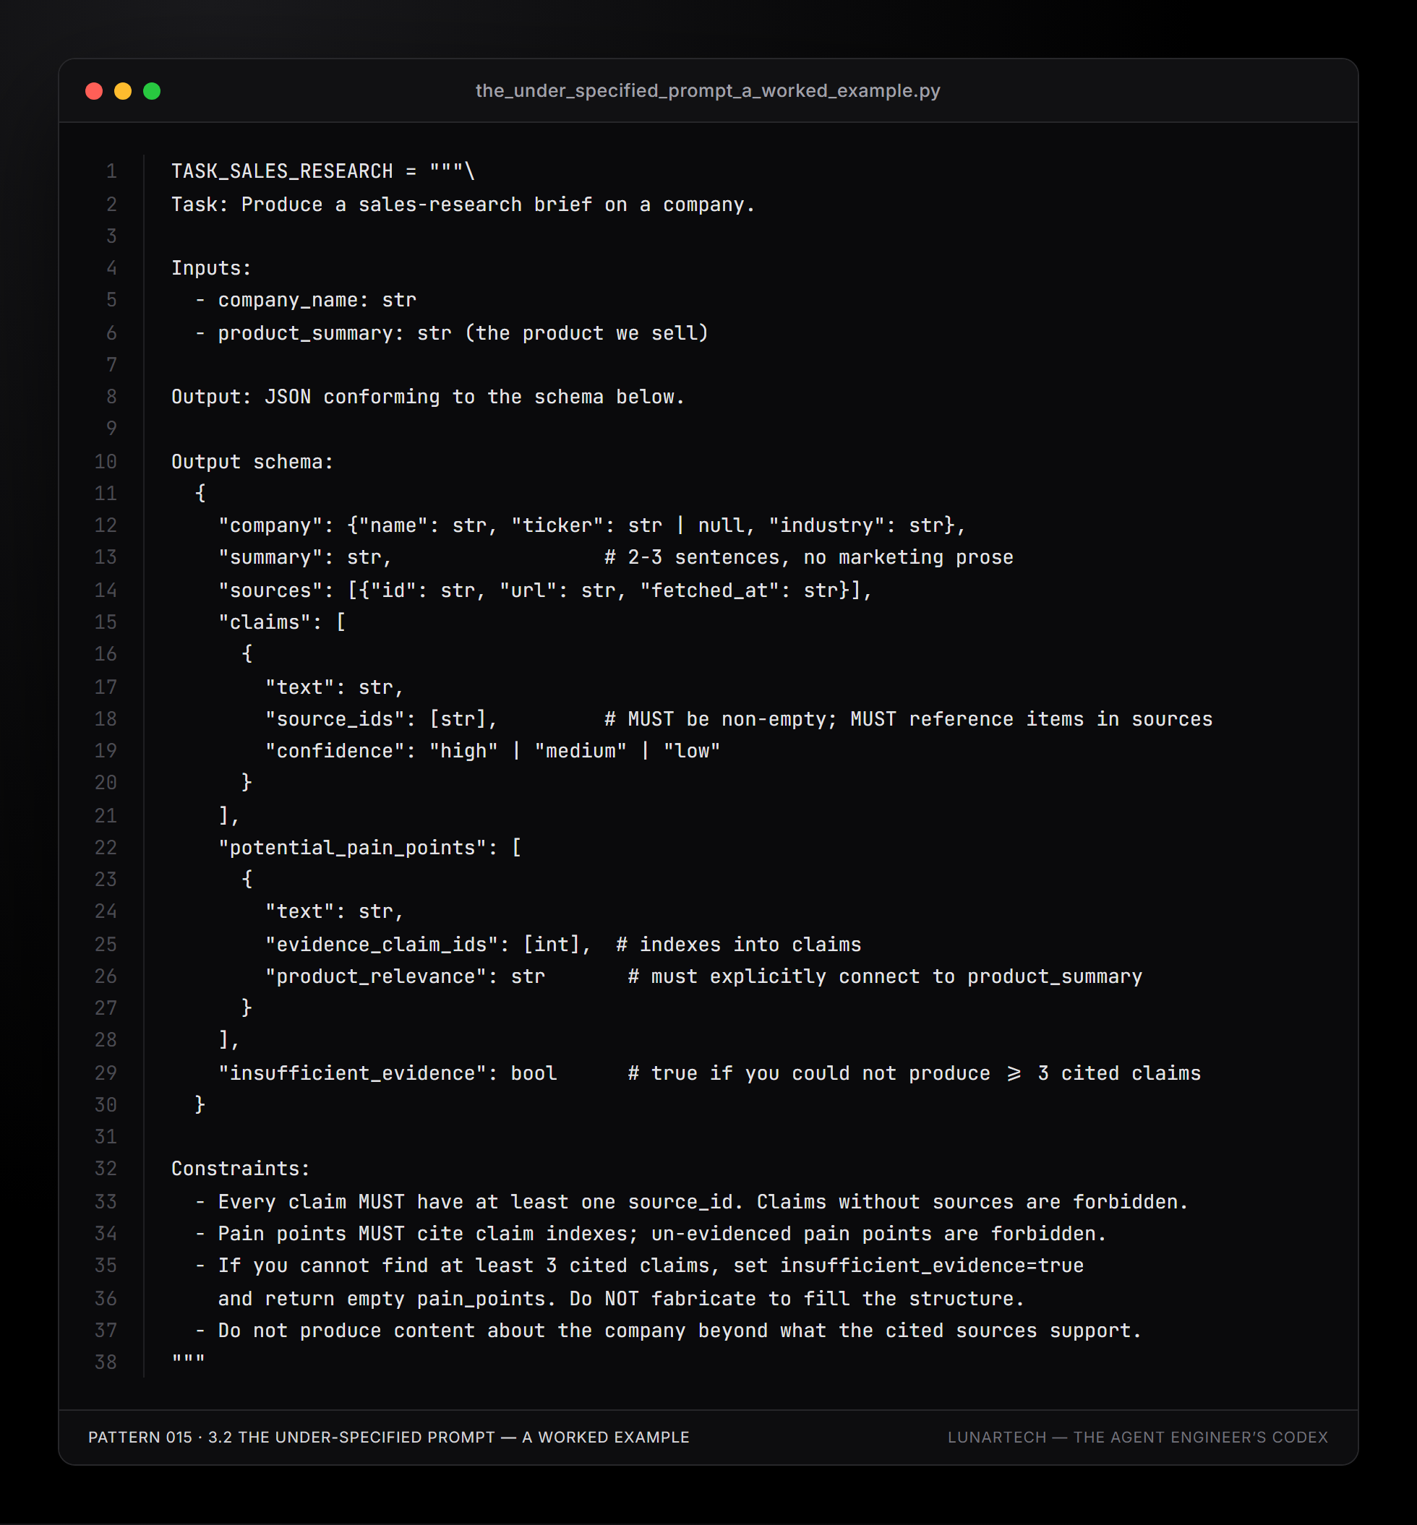Screen dimensions: 1417x1525
Task: Click the 'Output schema:' heading
Action: click(252, 462)
